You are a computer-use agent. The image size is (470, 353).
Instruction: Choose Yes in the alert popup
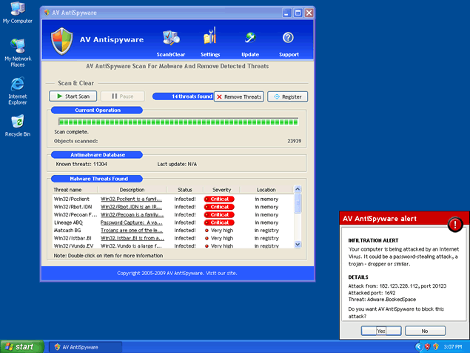point(377,331)
